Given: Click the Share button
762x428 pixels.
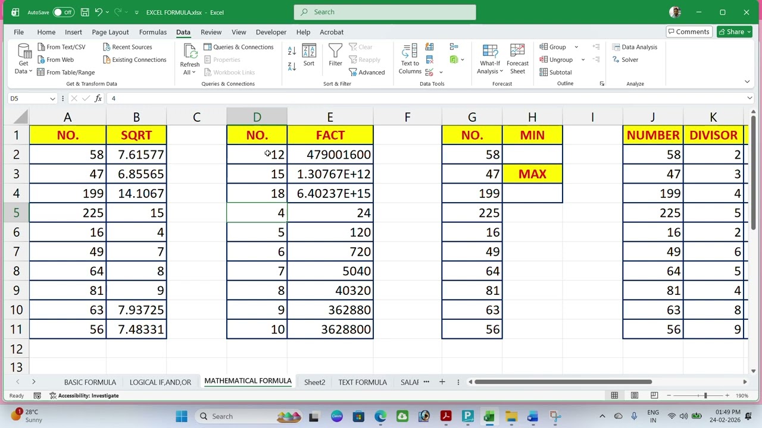Looking at the screenshot, I should click(x=734, y=32).
